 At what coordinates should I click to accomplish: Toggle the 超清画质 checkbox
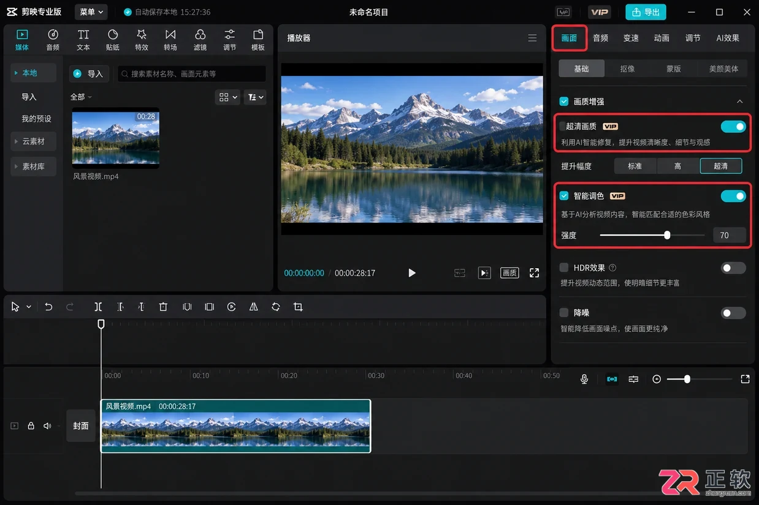tap(562, 126)
